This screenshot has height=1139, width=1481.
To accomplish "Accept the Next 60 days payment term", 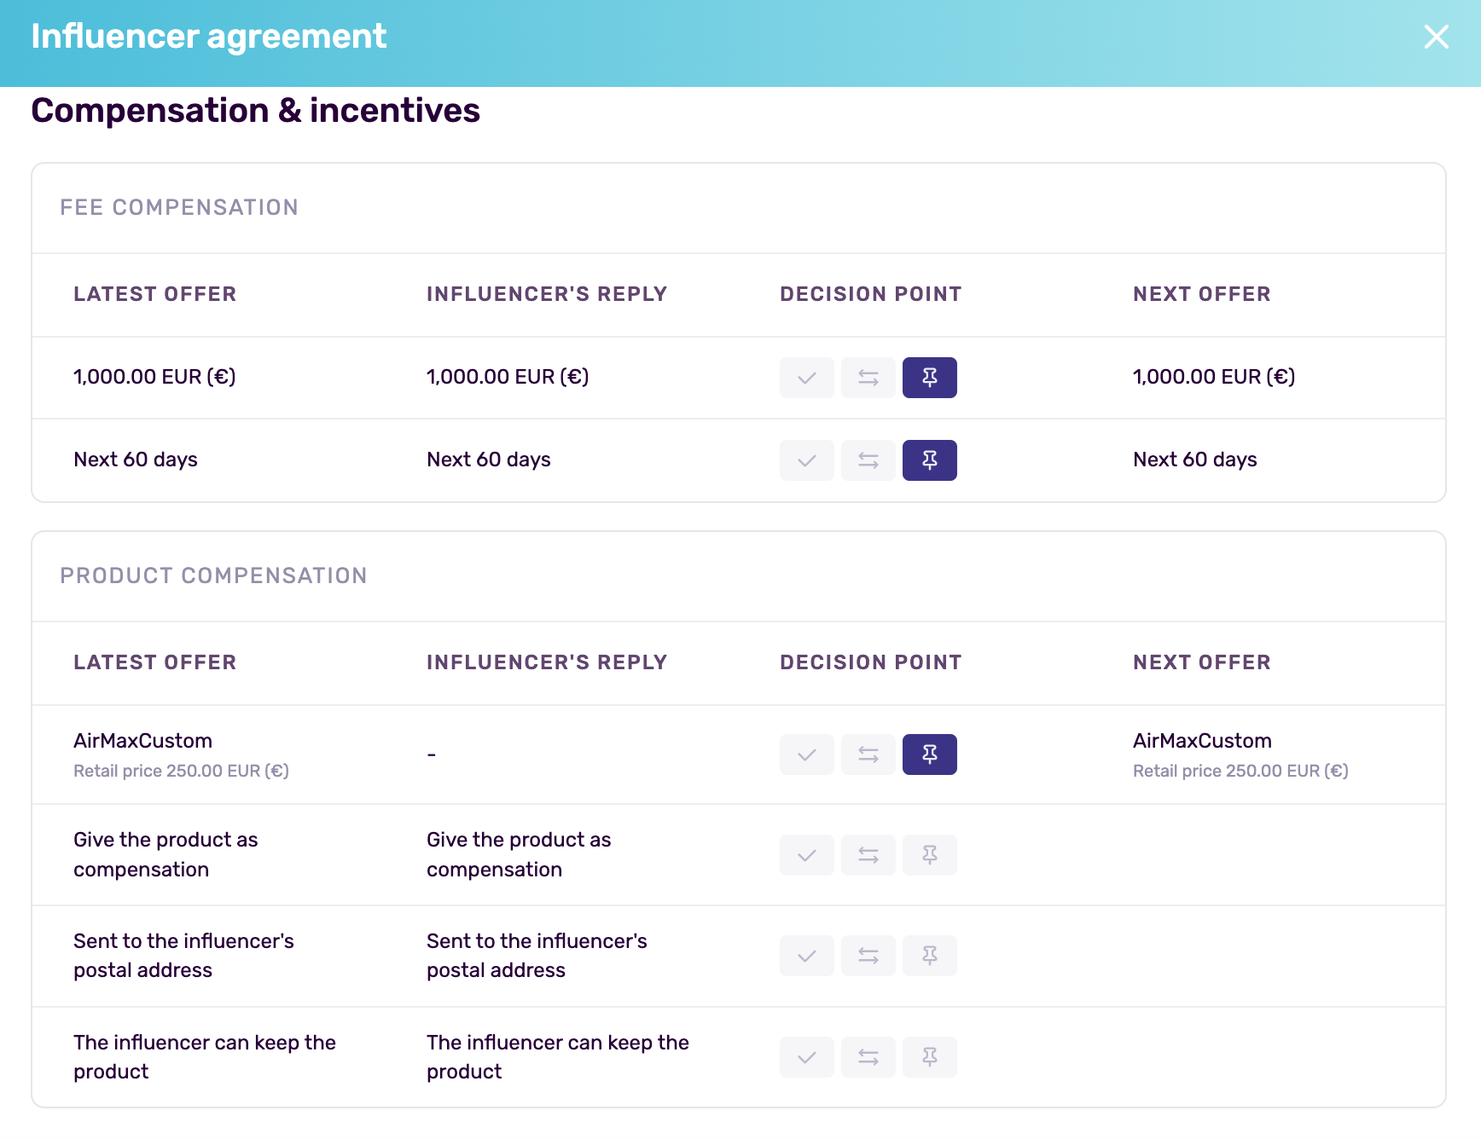I will point(806,460).
